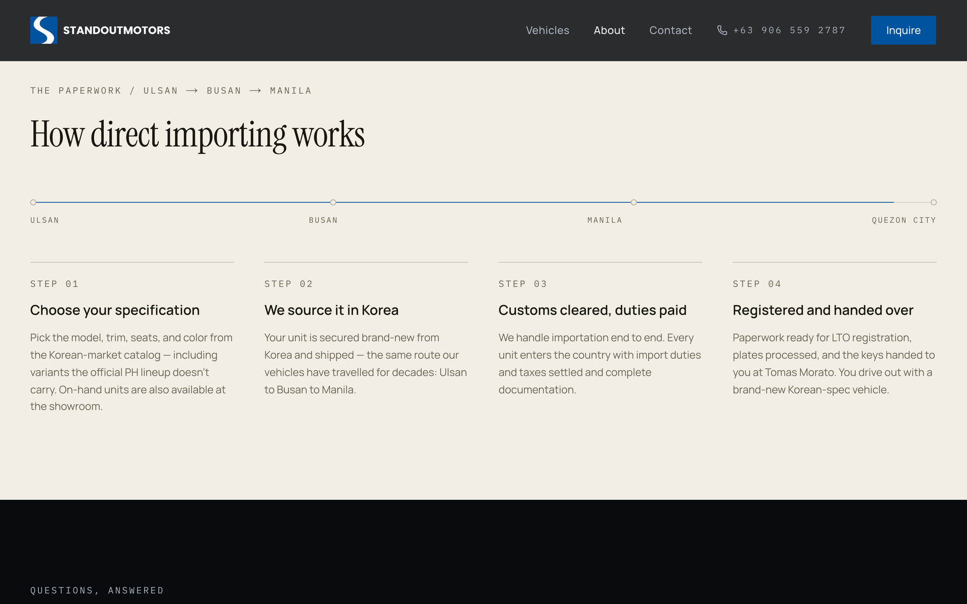The width and height of the screenshot is (967, 604).
Task: Open the Contact nav link
Action: click(670, 30)
